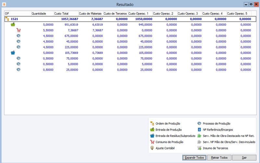Maximize the Resultado window

(x=251, y=5)
